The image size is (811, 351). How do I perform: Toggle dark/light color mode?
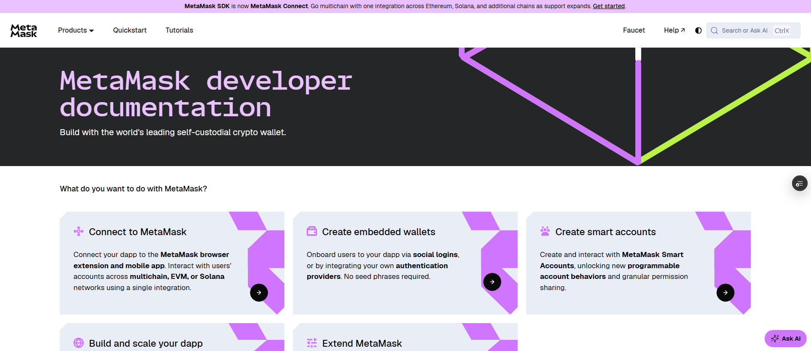(x=698, y=30)
